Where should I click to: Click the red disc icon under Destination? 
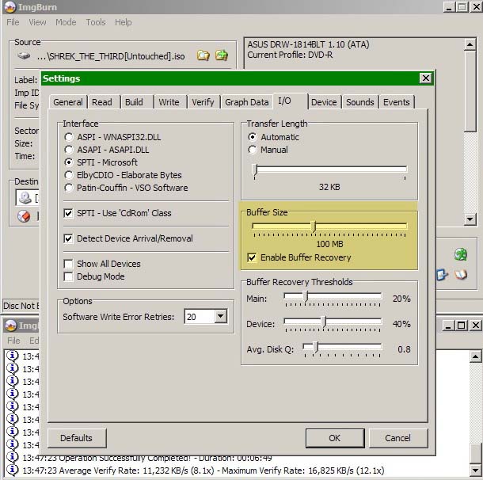click(x=24, y=216)
